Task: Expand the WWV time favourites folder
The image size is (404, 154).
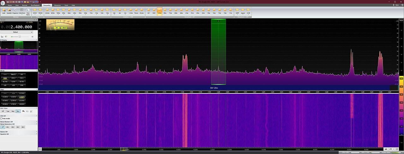Action: point(35,10)
